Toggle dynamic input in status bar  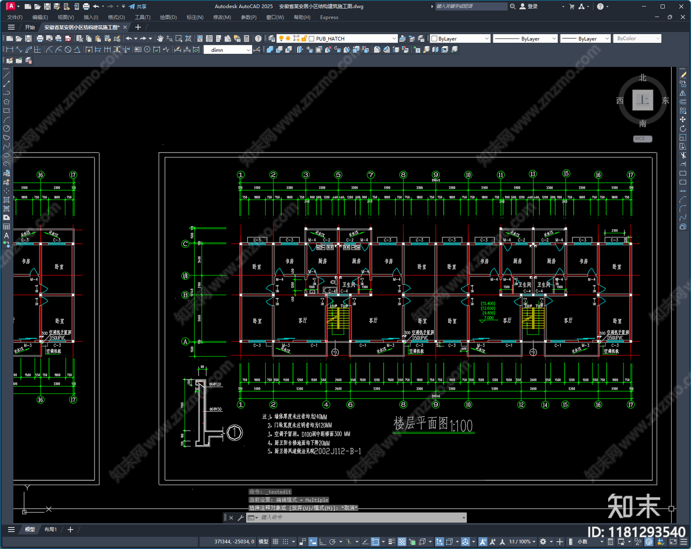[x=313, y=542]
